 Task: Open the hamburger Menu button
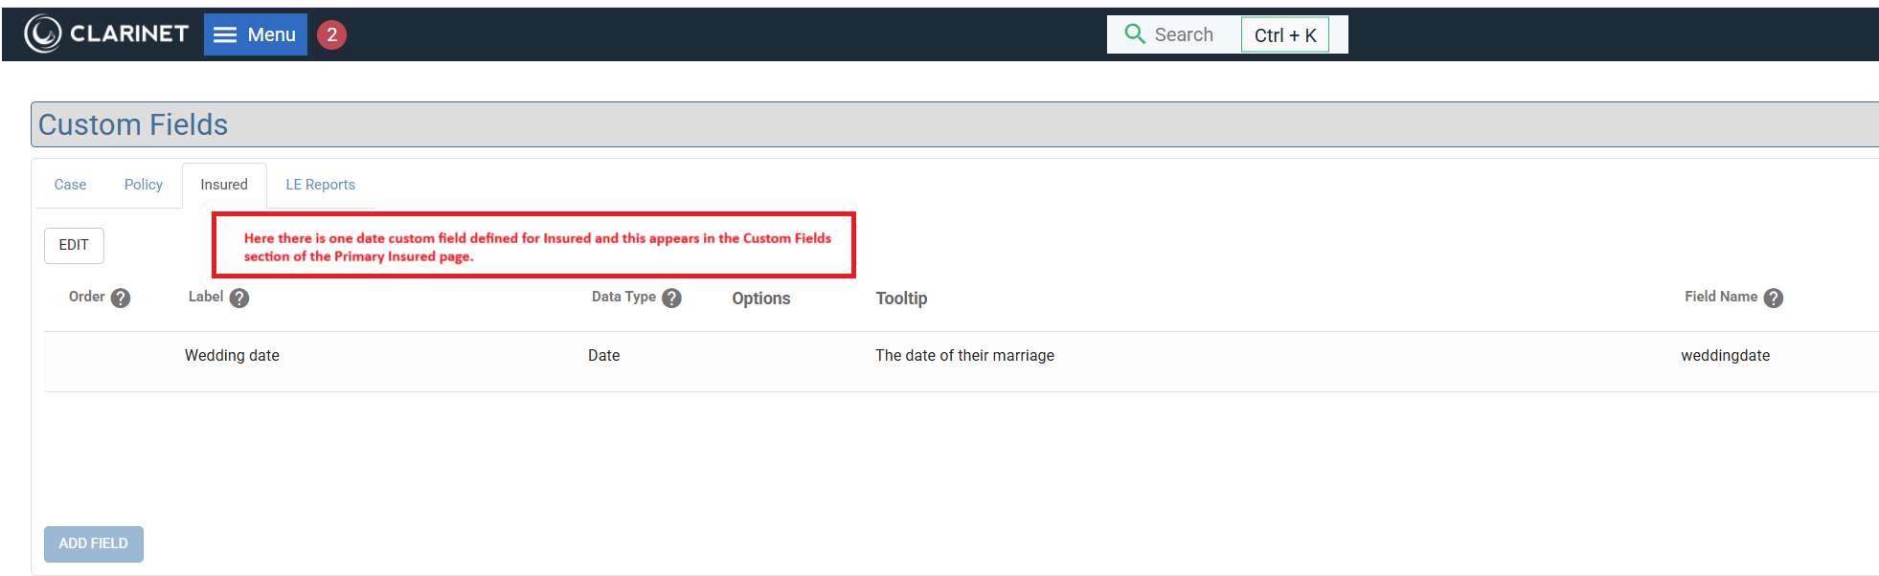click(255, 34)
